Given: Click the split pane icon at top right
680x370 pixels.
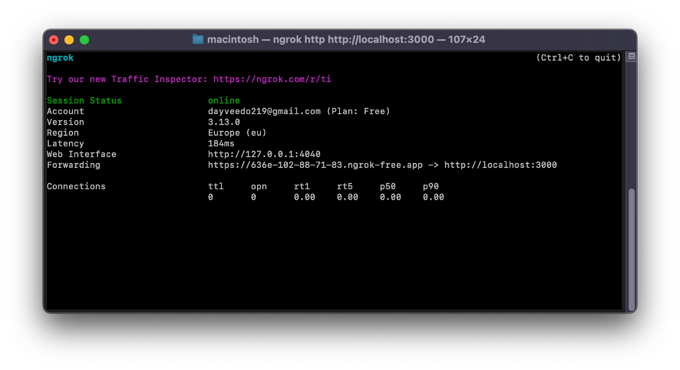Looking at the screenshot, I should pyautogui.click(x=632, y=56).
